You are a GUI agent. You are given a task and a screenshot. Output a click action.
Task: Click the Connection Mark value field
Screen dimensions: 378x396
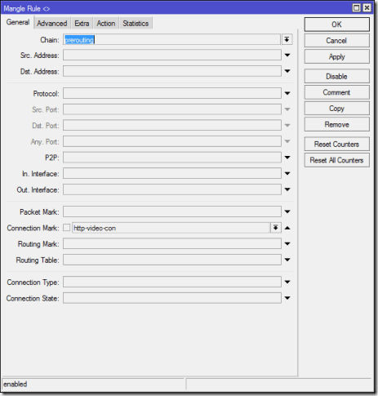tap(171, 228)
